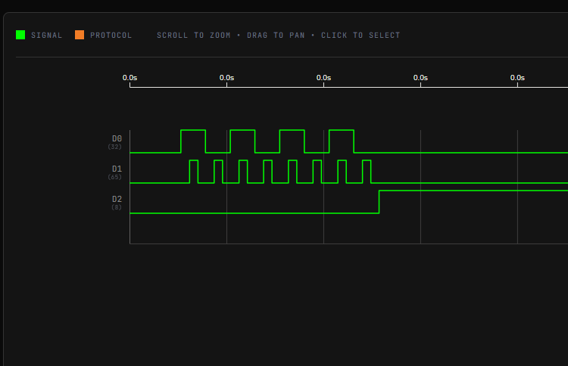Click the orange Protocol legend swatch

(x=80, y=35)
